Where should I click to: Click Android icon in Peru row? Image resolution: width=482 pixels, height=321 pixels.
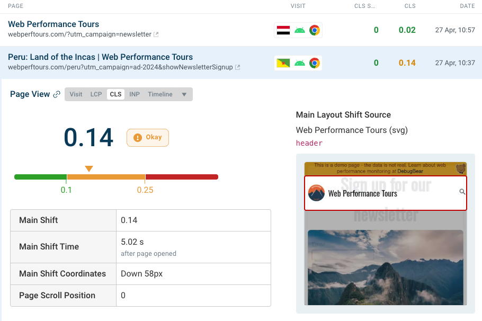299,63
